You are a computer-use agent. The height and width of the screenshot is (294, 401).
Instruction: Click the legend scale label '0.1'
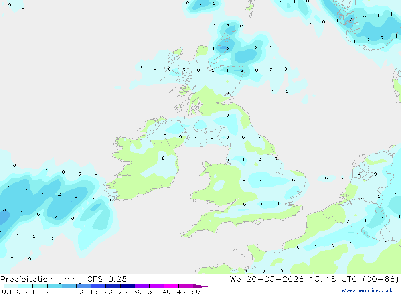[x=7, y=292]
